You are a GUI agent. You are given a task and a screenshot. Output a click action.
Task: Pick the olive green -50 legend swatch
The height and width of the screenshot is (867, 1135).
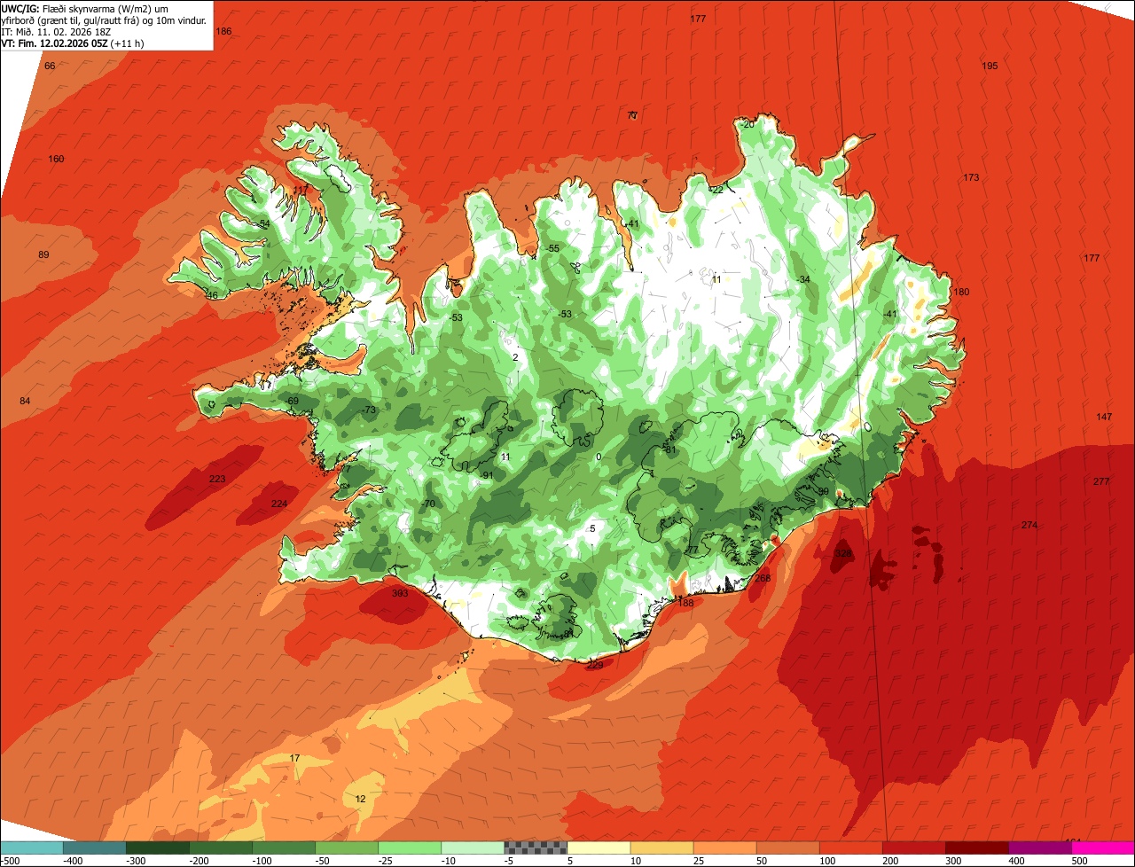(x=347, y=847)
